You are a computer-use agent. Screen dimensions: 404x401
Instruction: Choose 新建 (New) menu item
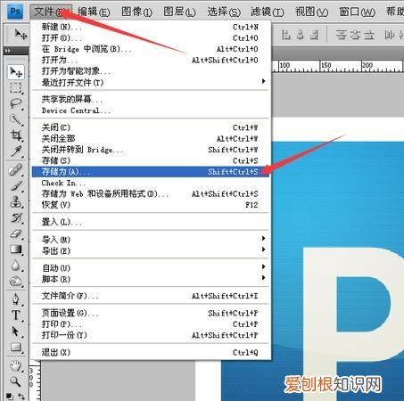[x=151, y=27]
